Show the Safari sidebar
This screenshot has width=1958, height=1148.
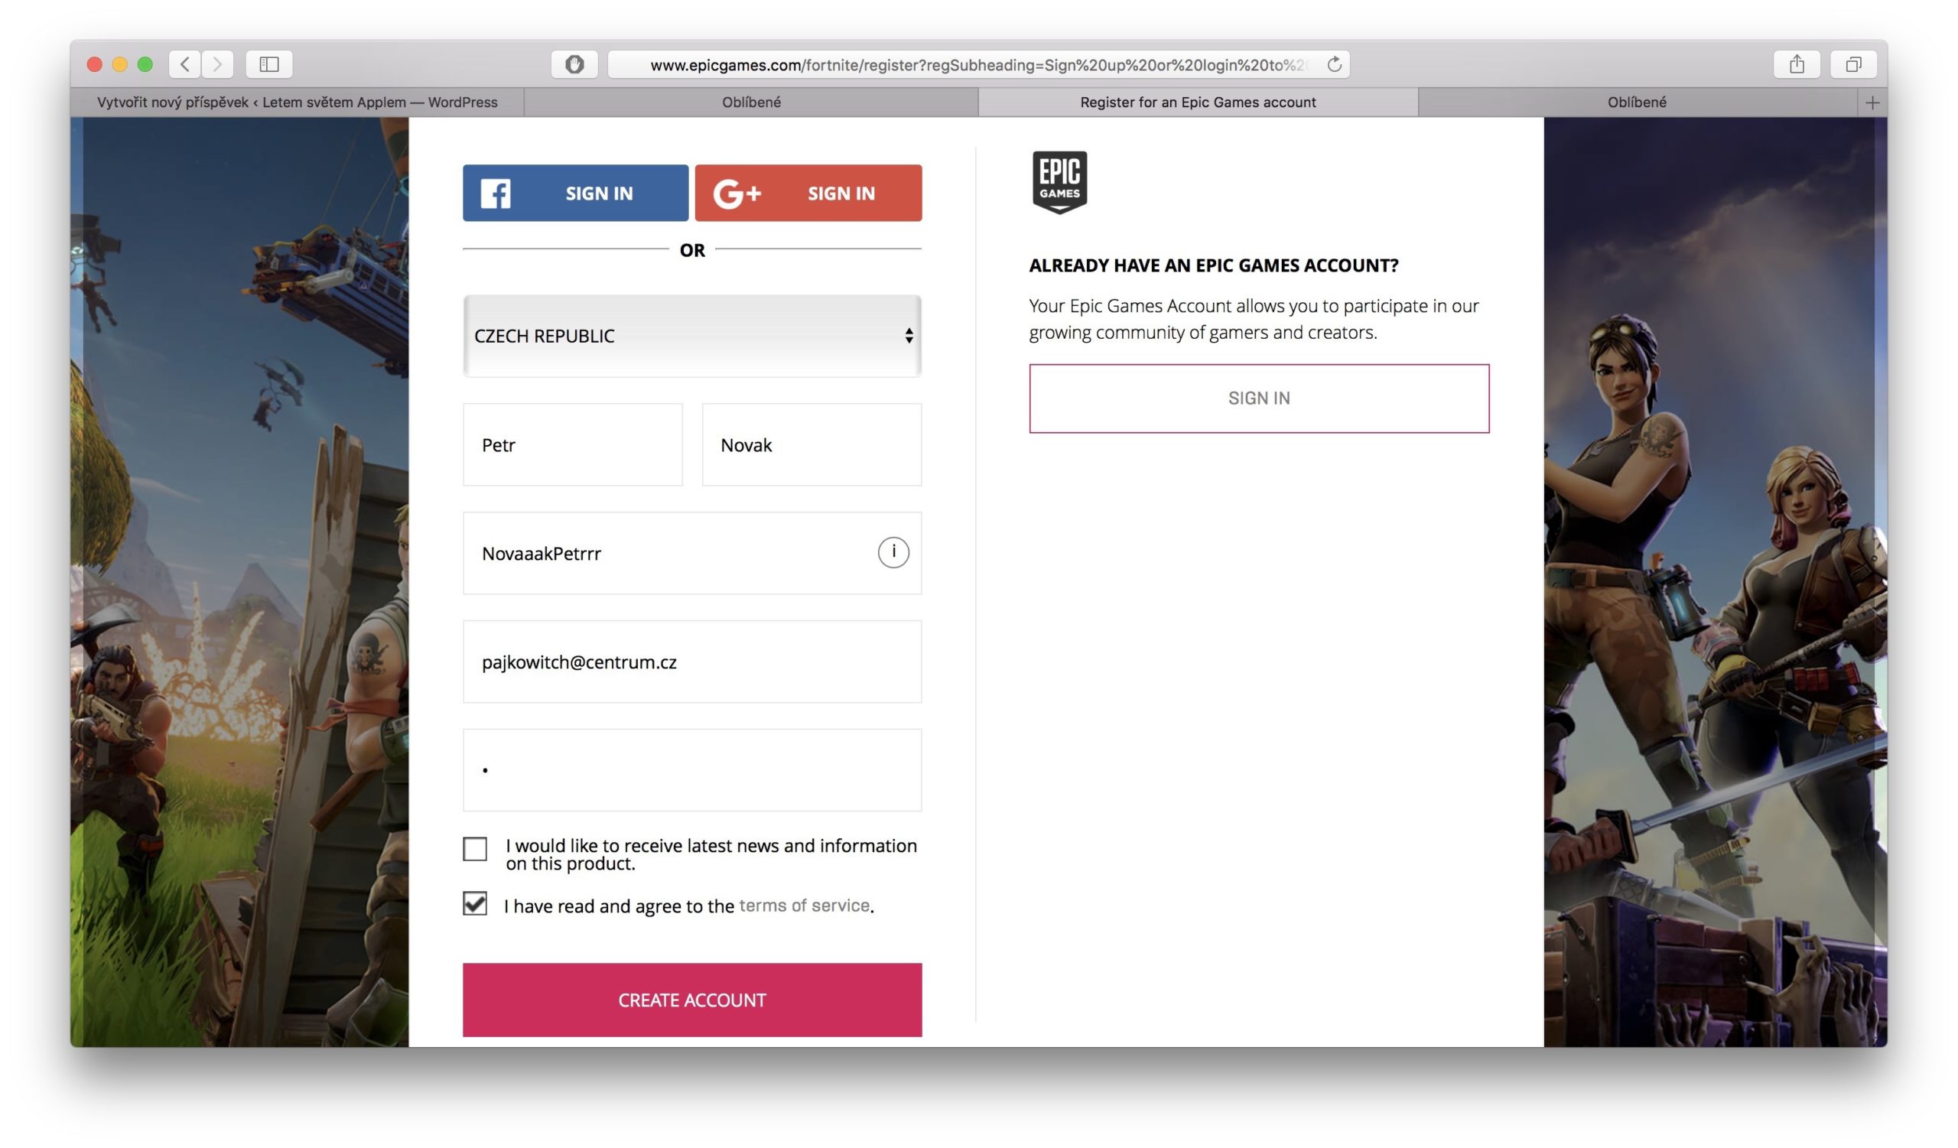click(268, 64)
